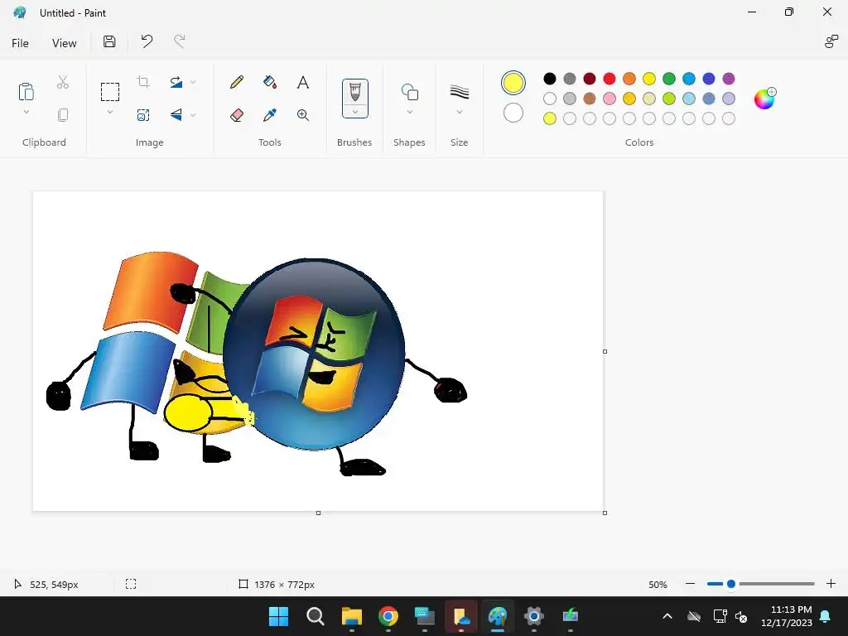Image resolution: width=848 pixels, height=636 pixels.
Task: Click the Redo arrow
Action: [180, 41]
